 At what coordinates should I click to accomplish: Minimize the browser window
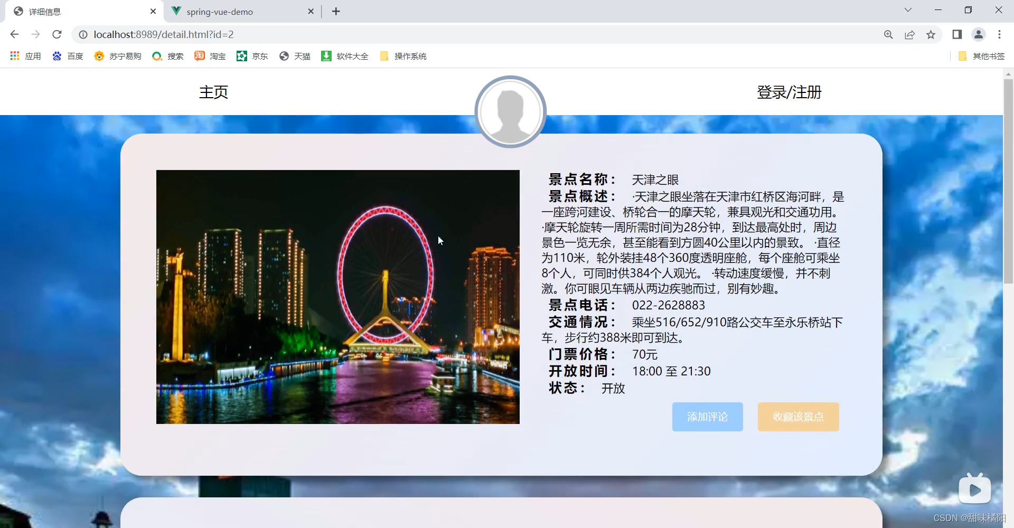pos(938,10)
